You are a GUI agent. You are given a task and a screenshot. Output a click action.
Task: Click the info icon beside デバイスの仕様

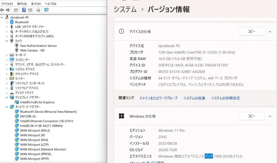pos(121,32)
